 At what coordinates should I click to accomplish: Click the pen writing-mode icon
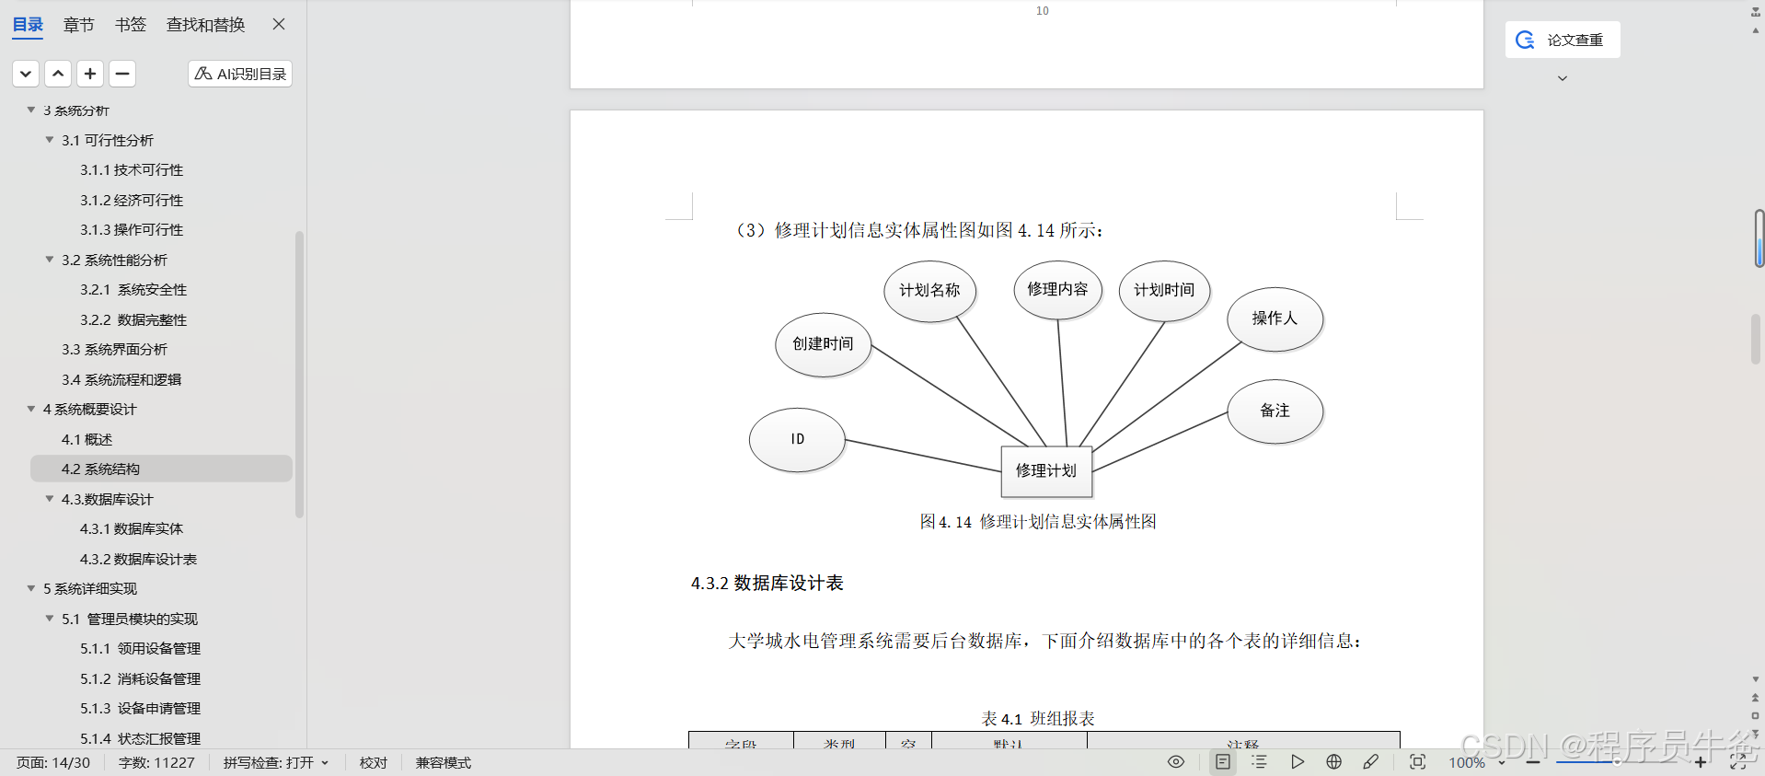[x=1371, y=761]
